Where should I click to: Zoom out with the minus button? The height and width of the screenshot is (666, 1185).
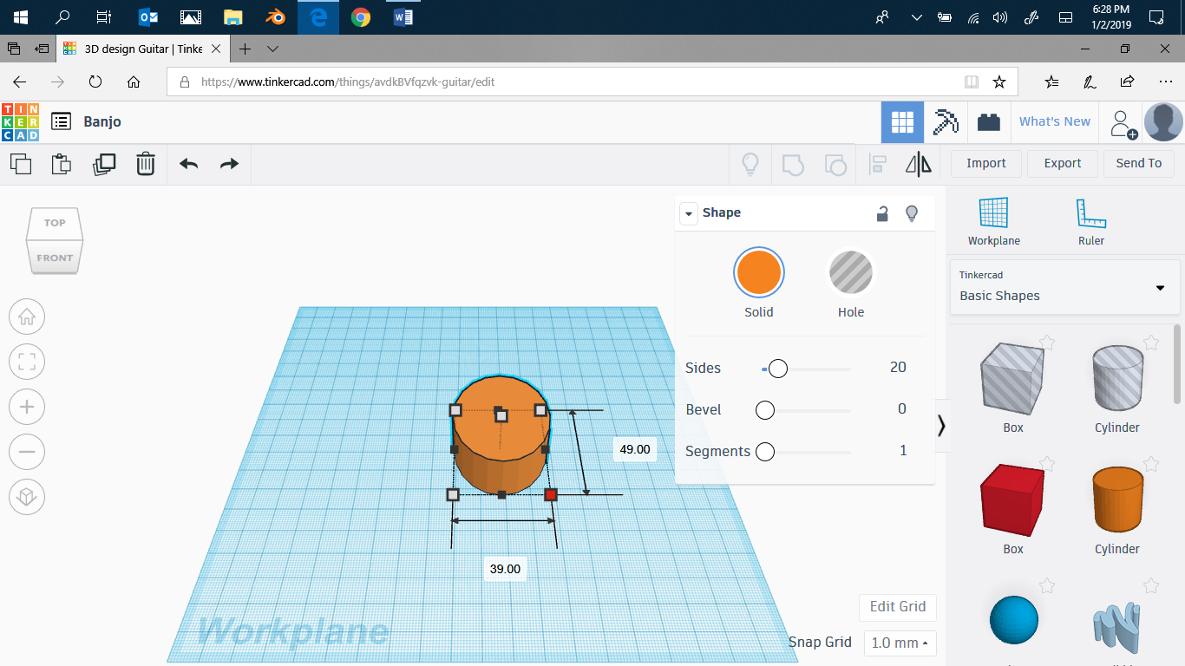coord(27,452)
